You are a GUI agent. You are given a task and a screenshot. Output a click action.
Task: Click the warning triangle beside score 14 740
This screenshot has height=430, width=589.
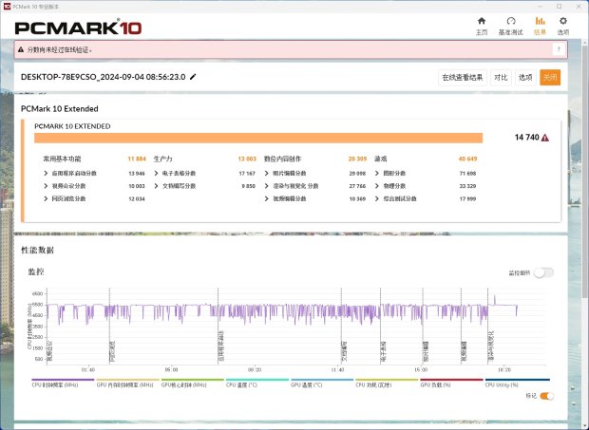545,138
